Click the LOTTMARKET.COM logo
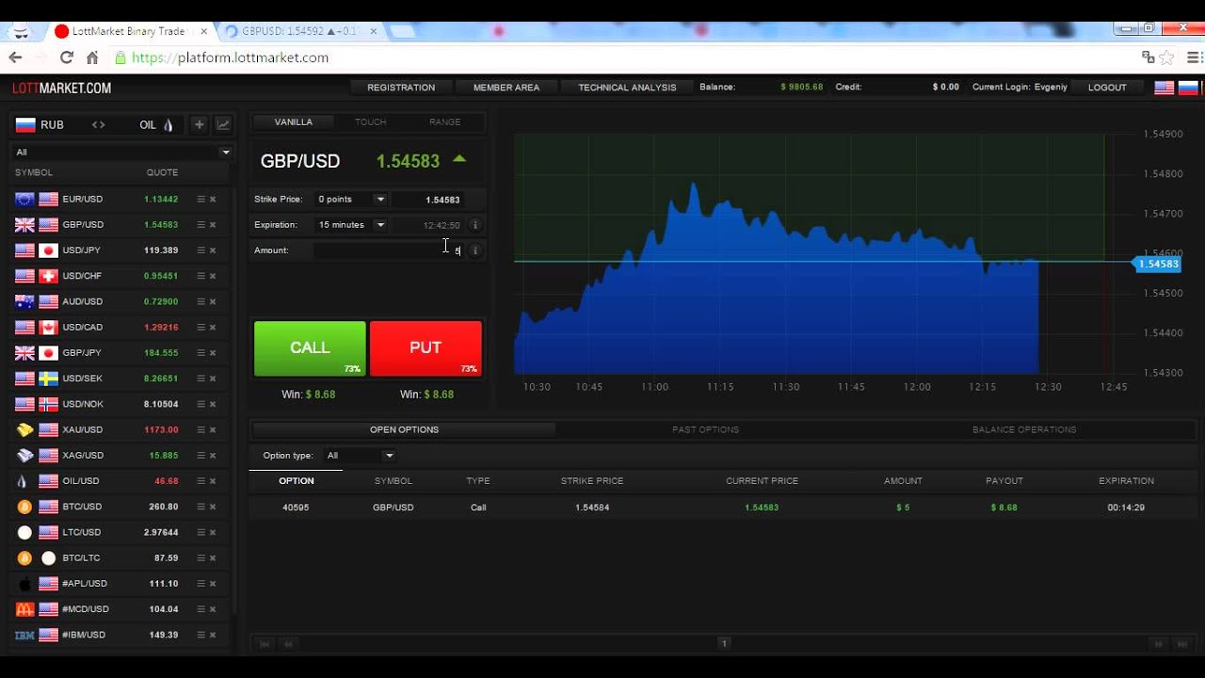This screenshot has height=678, width=1205. click(x=61, y=88)
